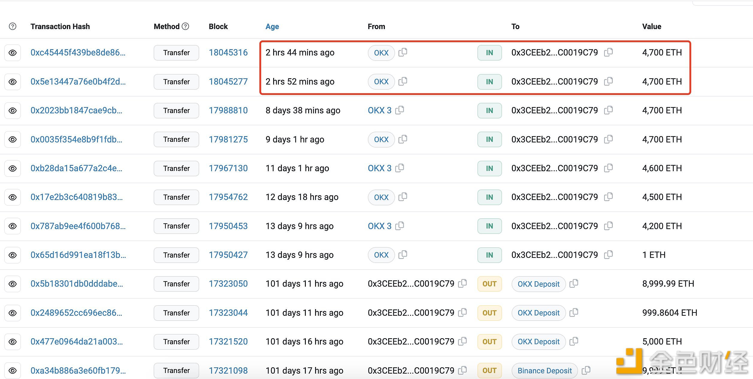
Task: Copy OKX Deposit address in block 17323044 row
Action: point(574,312)
